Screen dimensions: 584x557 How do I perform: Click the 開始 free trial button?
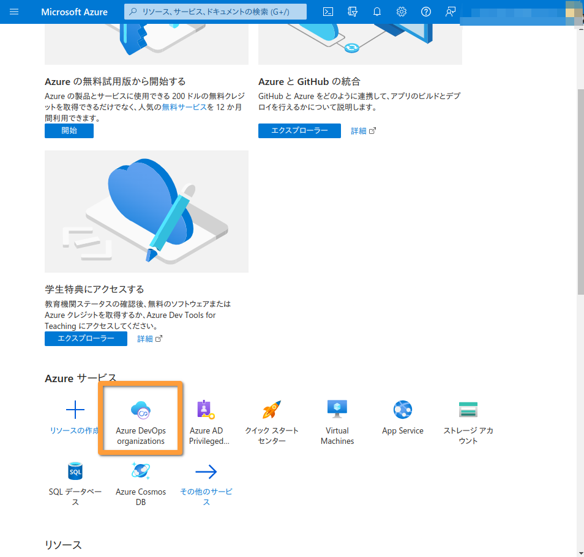69,130
